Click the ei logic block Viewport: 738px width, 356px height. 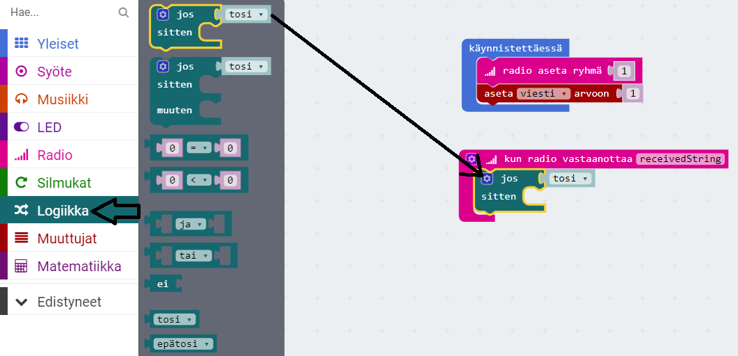tap(163, 284)
